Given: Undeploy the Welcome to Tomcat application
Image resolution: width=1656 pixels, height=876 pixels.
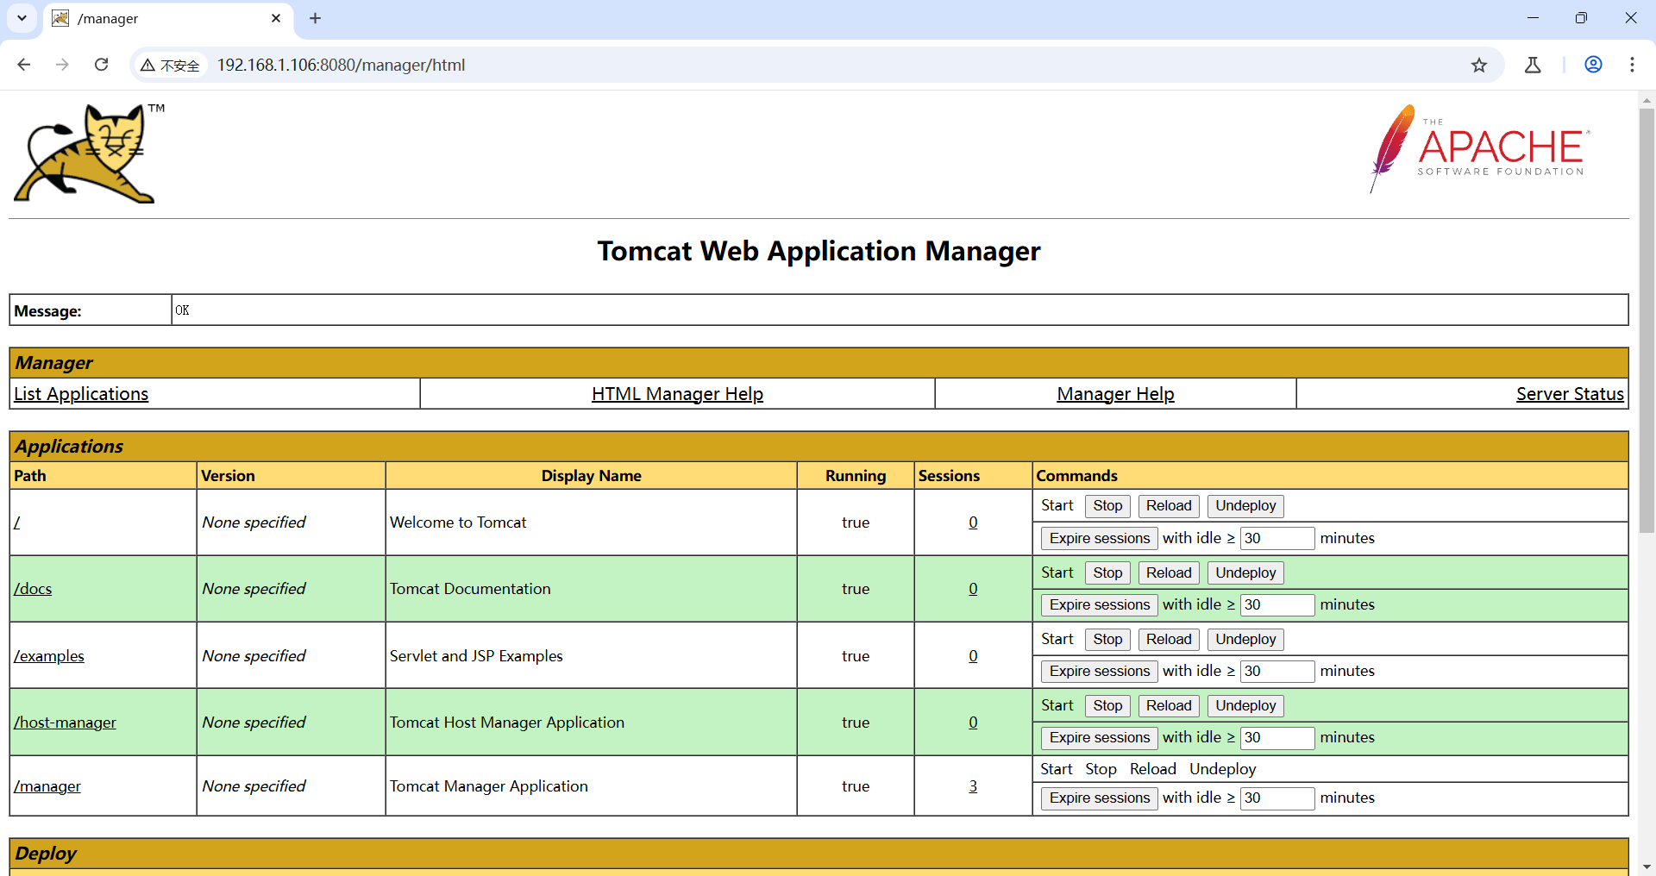Looking at the screenshot, I should pos(1245,506).
